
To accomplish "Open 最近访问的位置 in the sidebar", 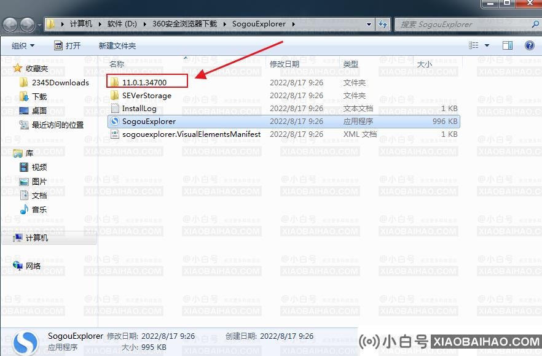I will click(x=58, y=125).
